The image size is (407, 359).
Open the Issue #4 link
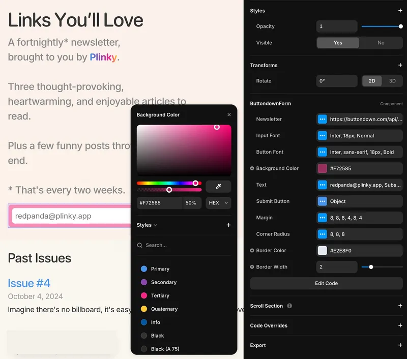point(29,283)
